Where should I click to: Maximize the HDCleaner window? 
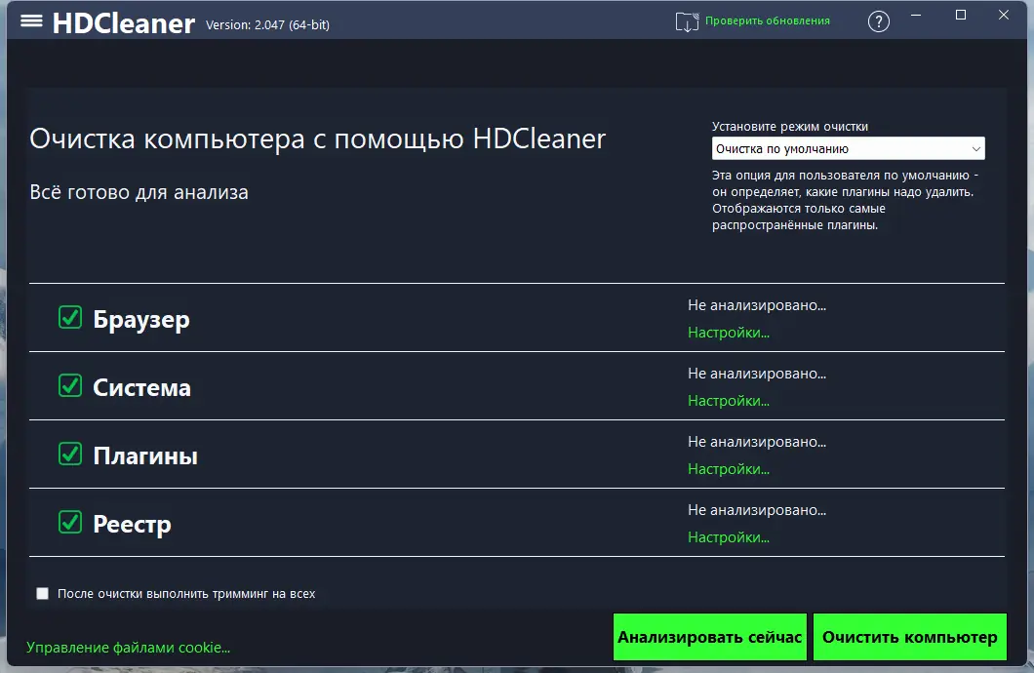point(960,16)
